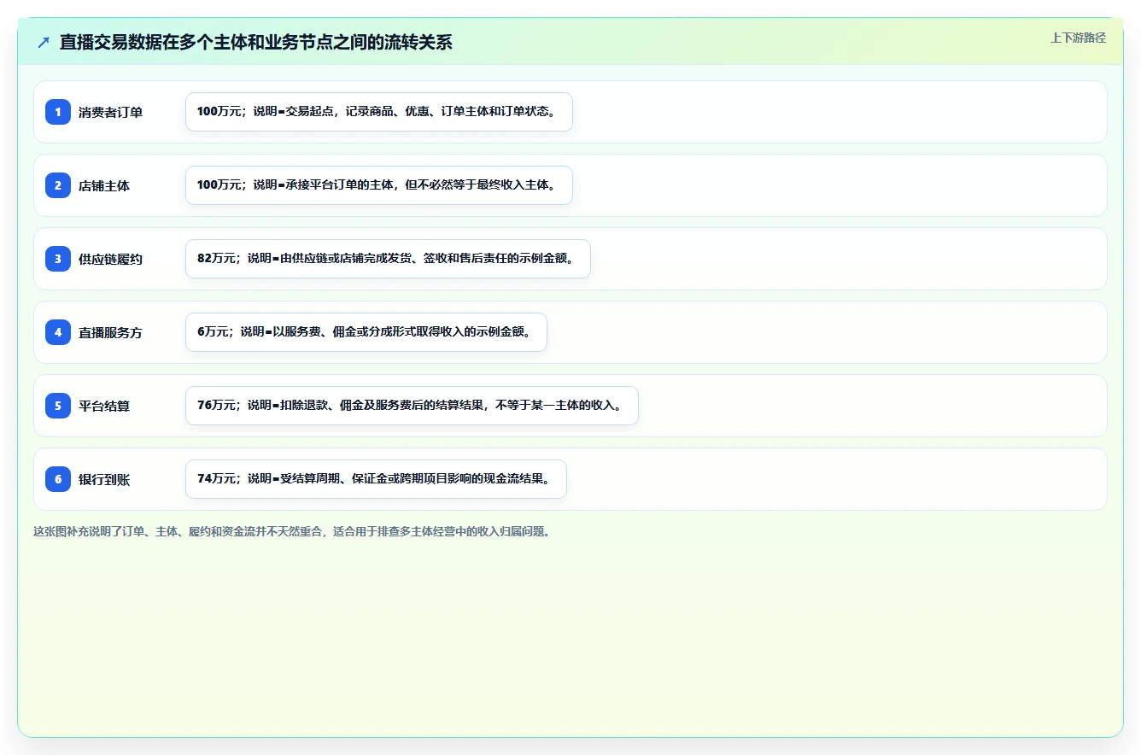Click the 76万元 结算结果 description box
The width and height of the screenshot is (1141, 755).
412,406
